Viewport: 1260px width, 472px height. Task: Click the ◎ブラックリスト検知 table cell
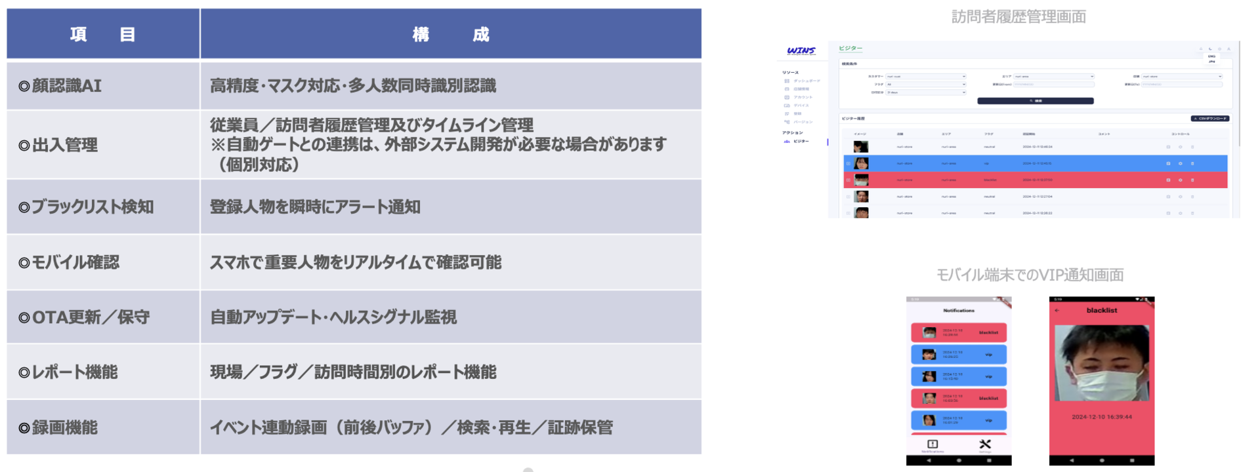103,206
